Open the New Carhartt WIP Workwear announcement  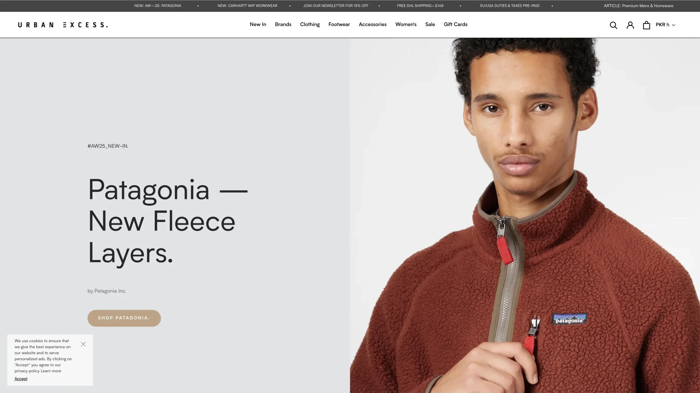pos(247,6)
